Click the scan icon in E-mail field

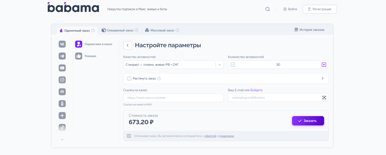pos(324,98)
